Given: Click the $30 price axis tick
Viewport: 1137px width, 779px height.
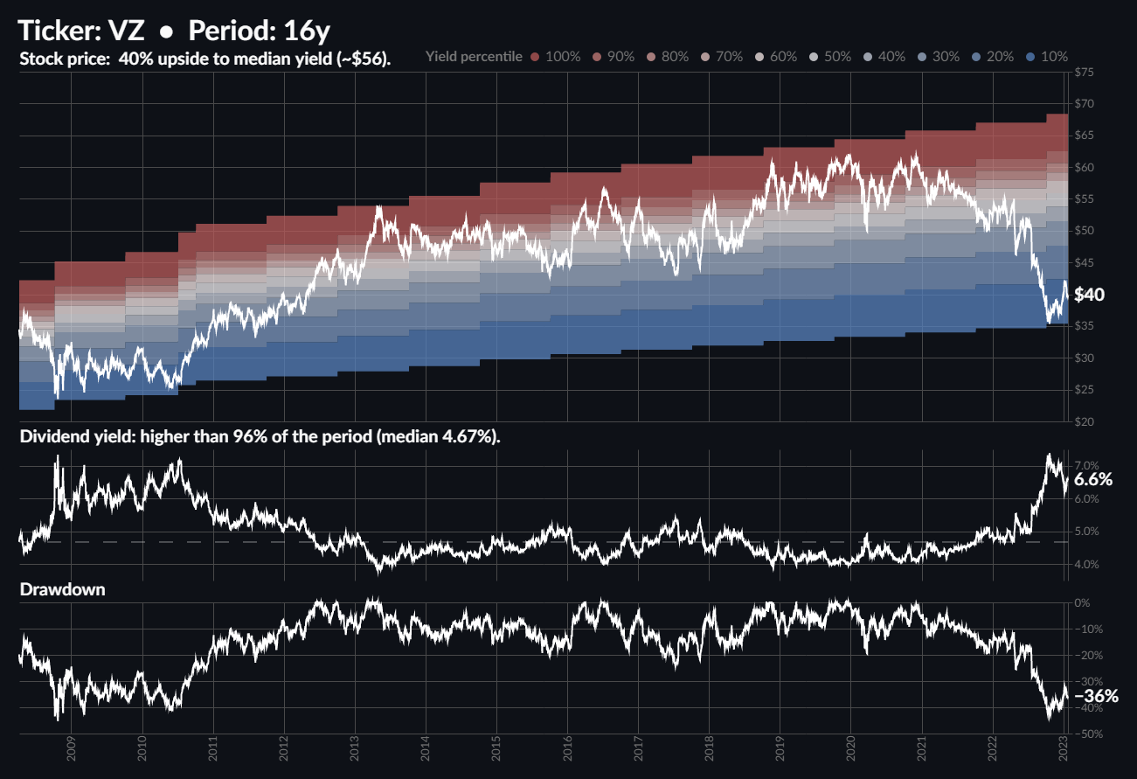Looking at the screenshot, I should pos(1084,358).
